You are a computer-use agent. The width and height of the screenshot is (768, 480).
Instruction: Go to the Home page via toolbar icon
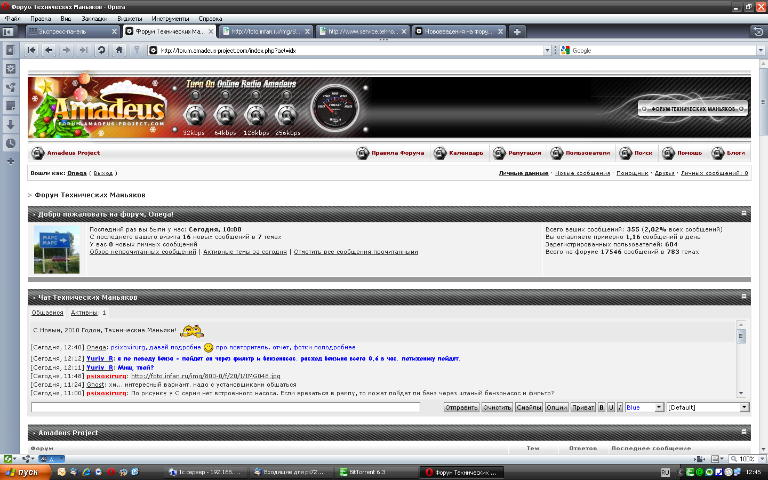click(x=119, y=50)
